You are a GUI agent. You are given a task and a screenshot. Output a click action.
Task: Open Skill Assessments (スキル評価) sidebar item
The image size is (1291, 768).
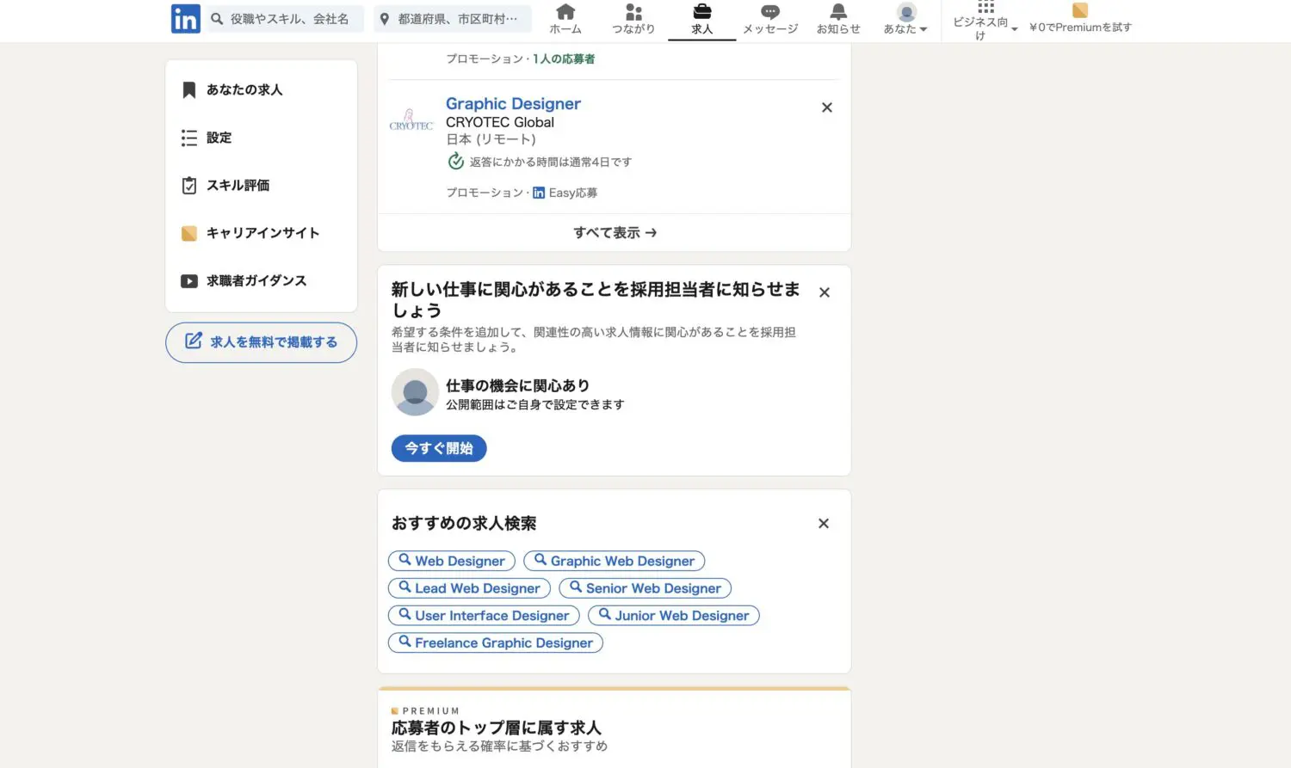pos(238,185)
